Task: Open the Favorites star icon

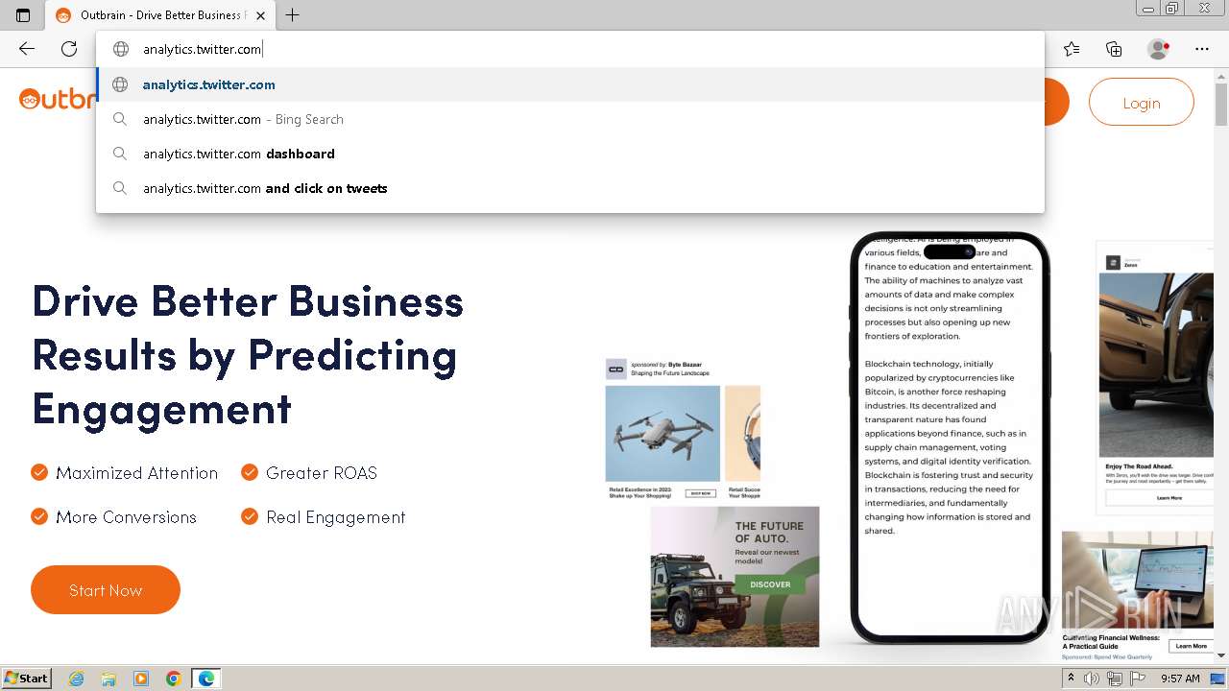Action: click(1072, 49)
